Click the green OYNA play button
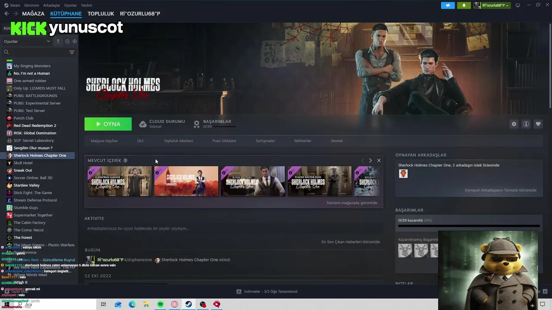The image size is (552, 310). [x=108, y=124]
